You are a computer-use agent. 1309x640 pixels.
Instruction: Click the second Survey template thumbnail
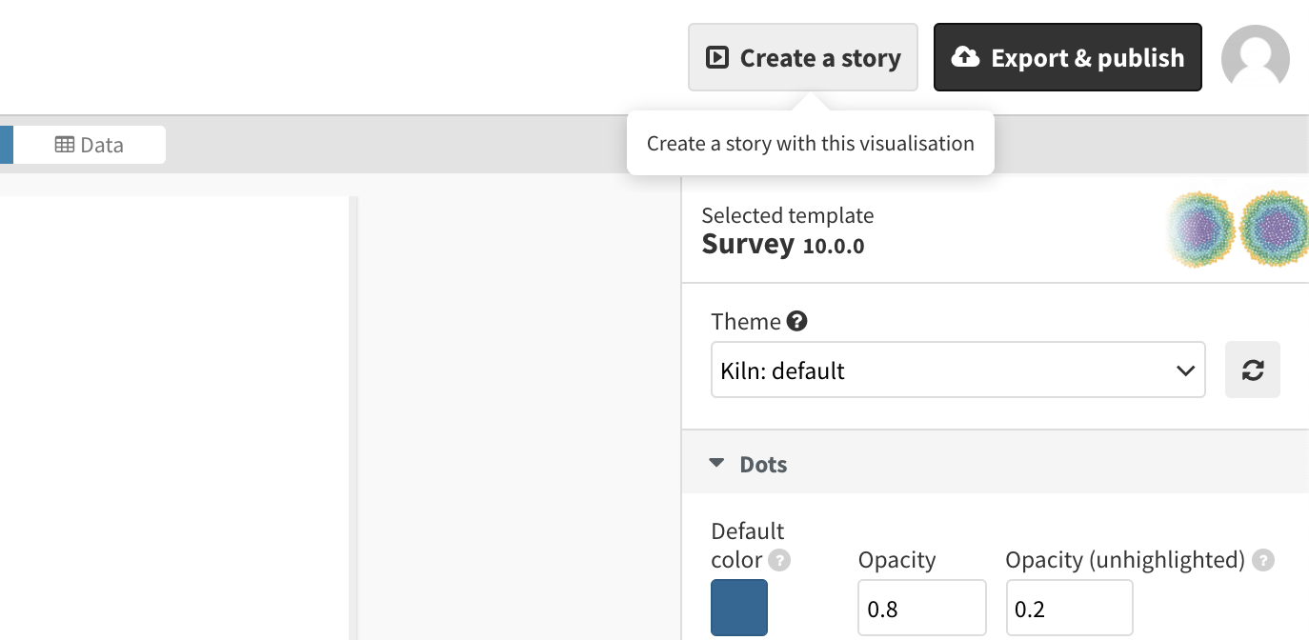click(1276, 230)
